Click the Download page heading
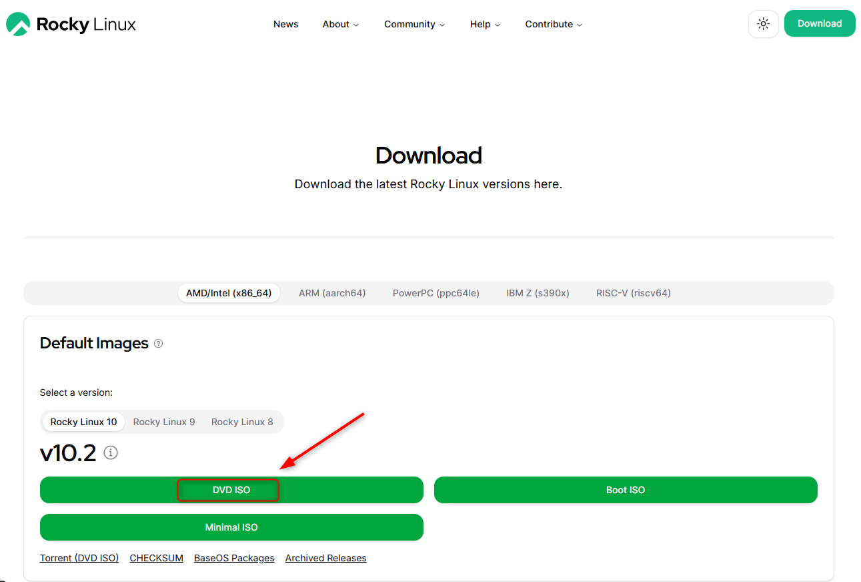 (429, 156)
